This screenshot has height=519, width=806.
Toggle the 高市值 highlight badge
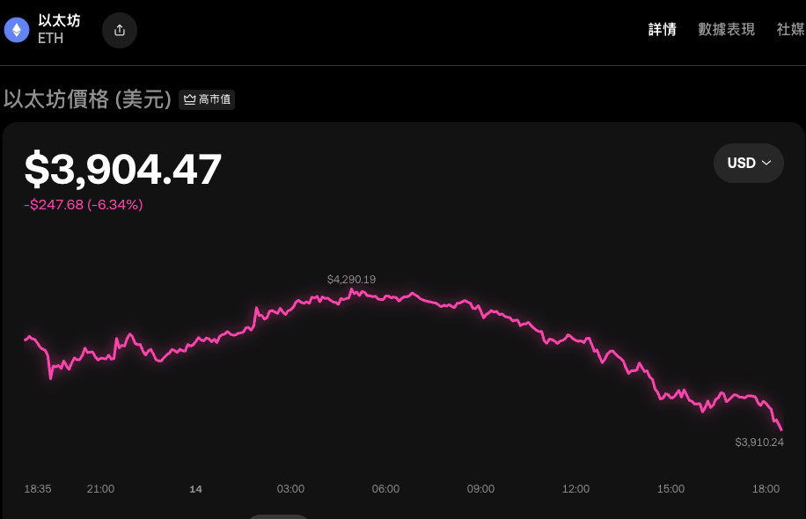tap(207, 99)
